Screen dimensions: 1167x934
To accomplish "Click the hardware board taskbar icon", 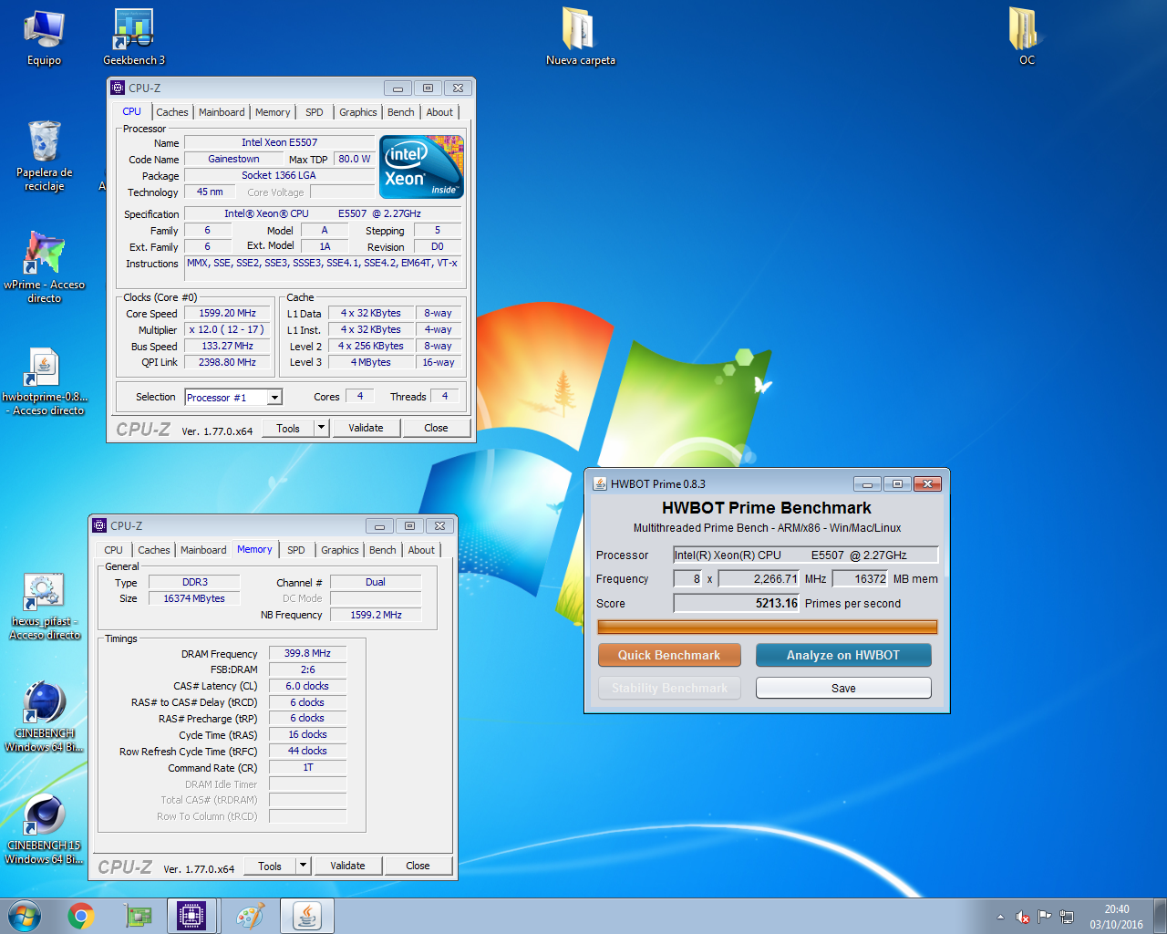I will point(138,916).
